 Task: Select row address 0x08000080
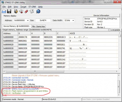click(10, 67)
